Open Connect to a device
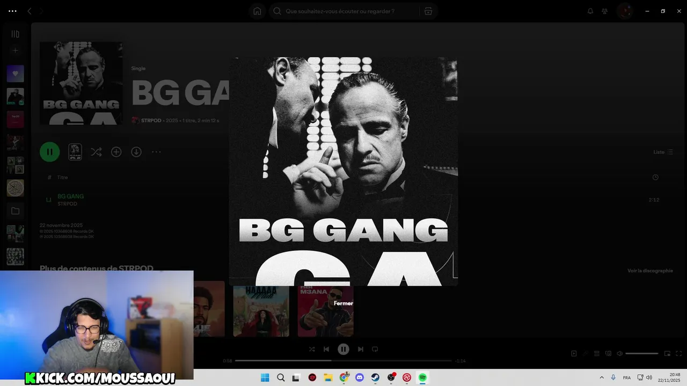Screen dimensions: 687x386 click(x=608, y=354)
